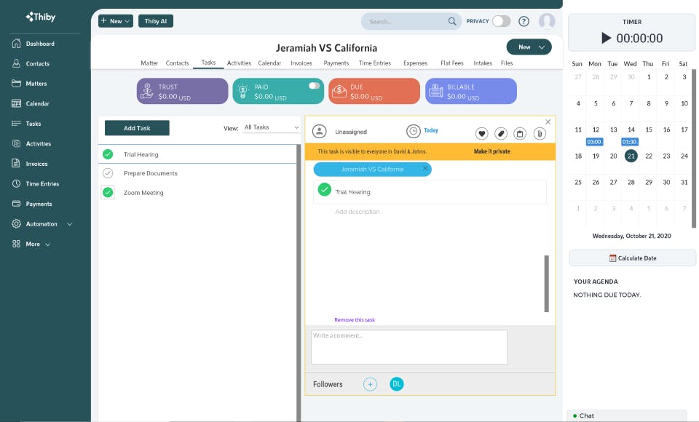Open the Chat bar
The width and height of the screenshot is (699, 422).
coord(627,415)
